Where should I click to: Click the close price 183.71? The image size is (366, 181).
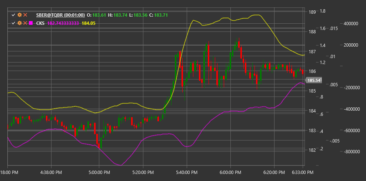(161, 15)
